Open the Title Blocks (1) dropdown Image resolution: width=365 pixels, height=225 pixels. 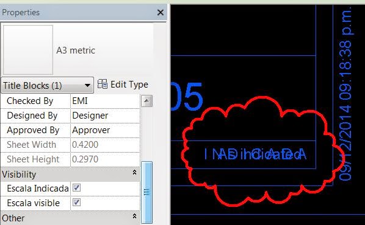[47, 85]
